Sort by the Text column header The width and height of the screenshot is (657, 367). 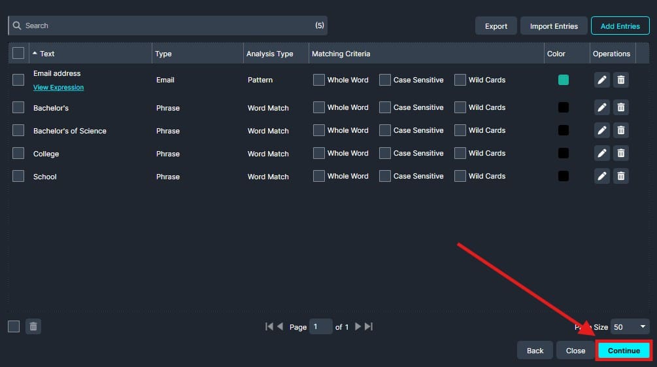click(47, 54)
